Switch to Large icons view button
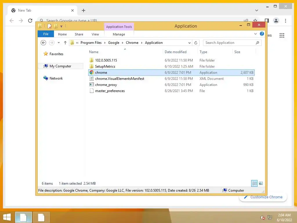Image resolution: width=297 pixels, height=223 pixels. (x=261, y=184)
